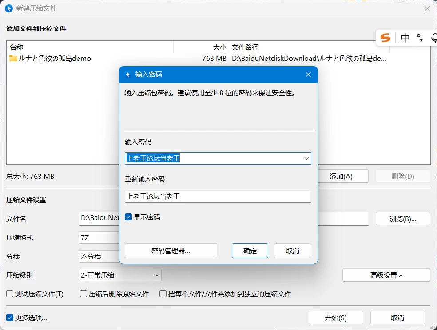Click 确定 to confirm the password
The width and height of the screenshot is (437, 330).
(250, 251)
